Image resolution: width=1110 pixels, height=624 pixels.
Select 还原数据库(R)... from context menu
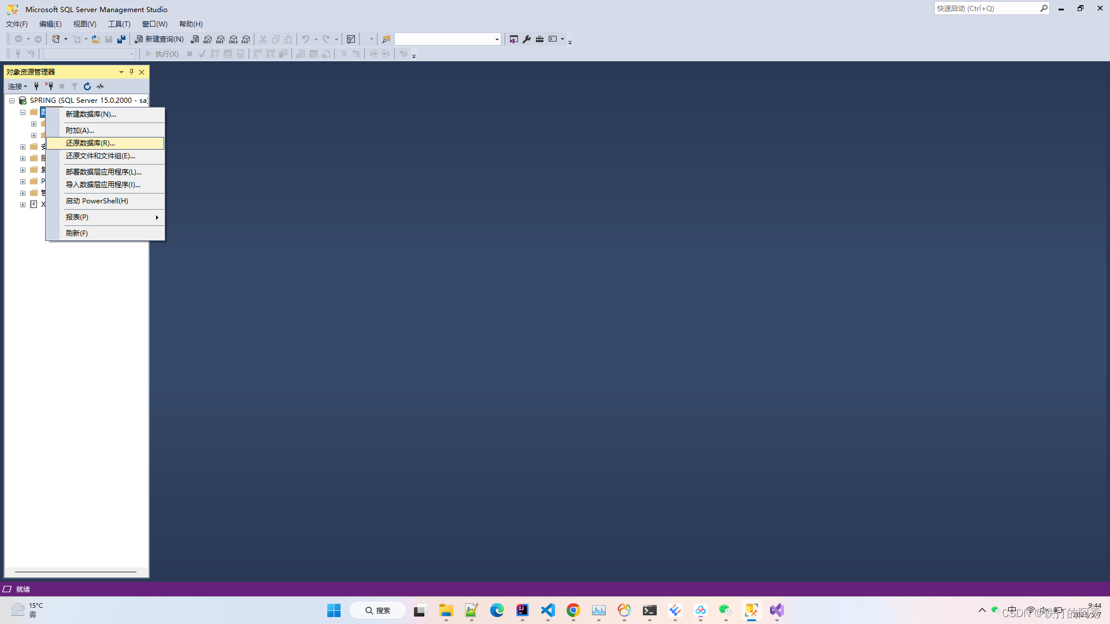point(90,143)
